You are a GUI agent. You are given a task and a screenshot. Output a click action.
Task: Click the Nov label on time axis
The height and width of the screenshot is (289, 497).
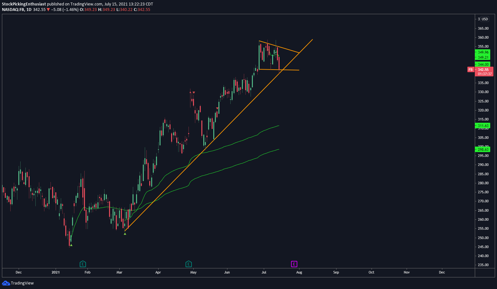(x=407, y=272)
